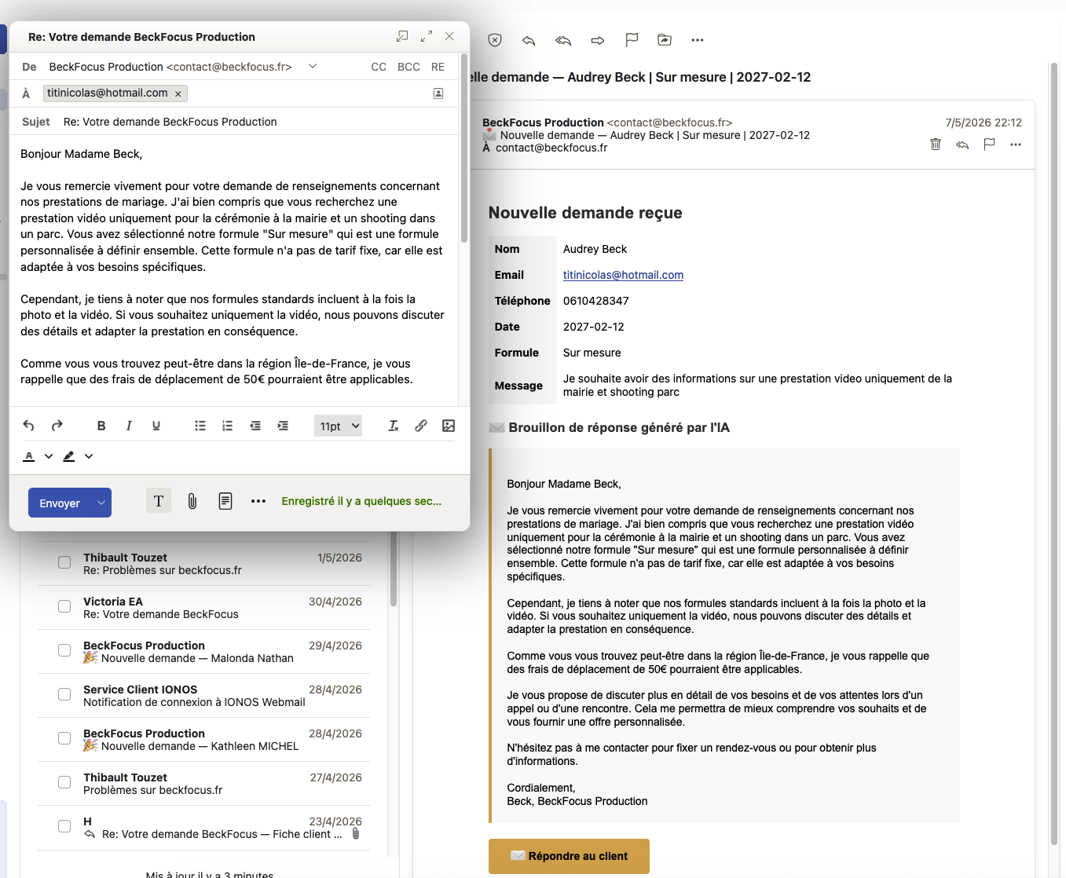Open the Envoyer send options arrow
Viewport: 1066px width, 878px height.
coord(101,503)
